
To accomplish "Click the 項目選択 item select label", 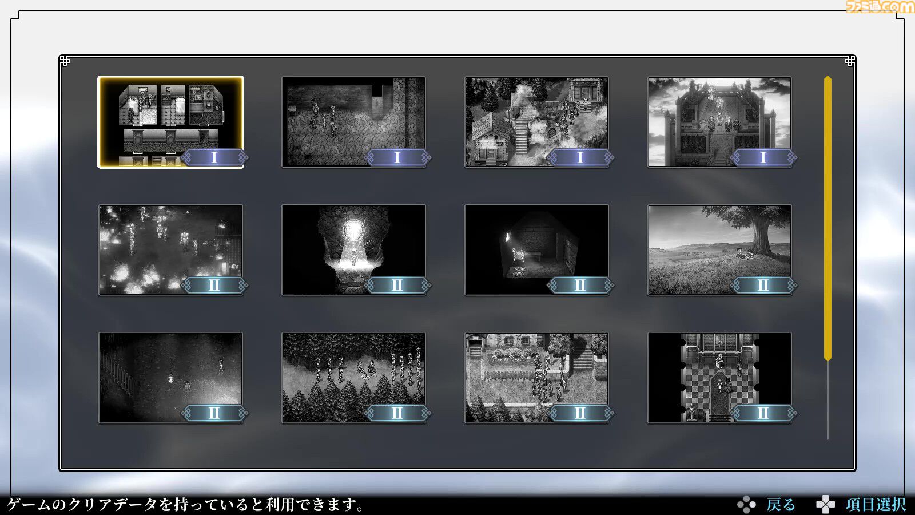I will (876, 505).
